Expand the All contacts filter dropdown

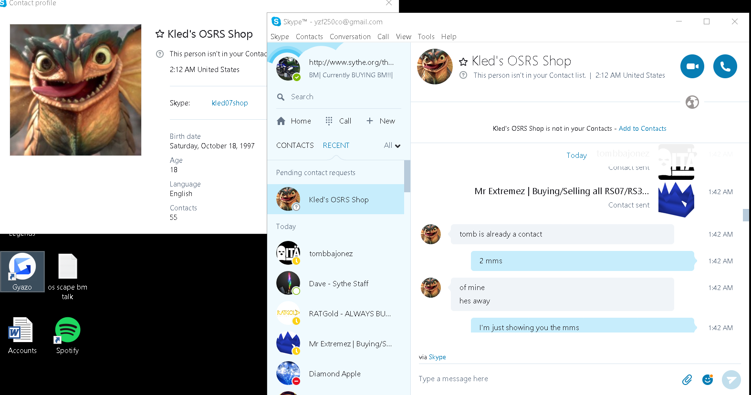coord(392,146)
